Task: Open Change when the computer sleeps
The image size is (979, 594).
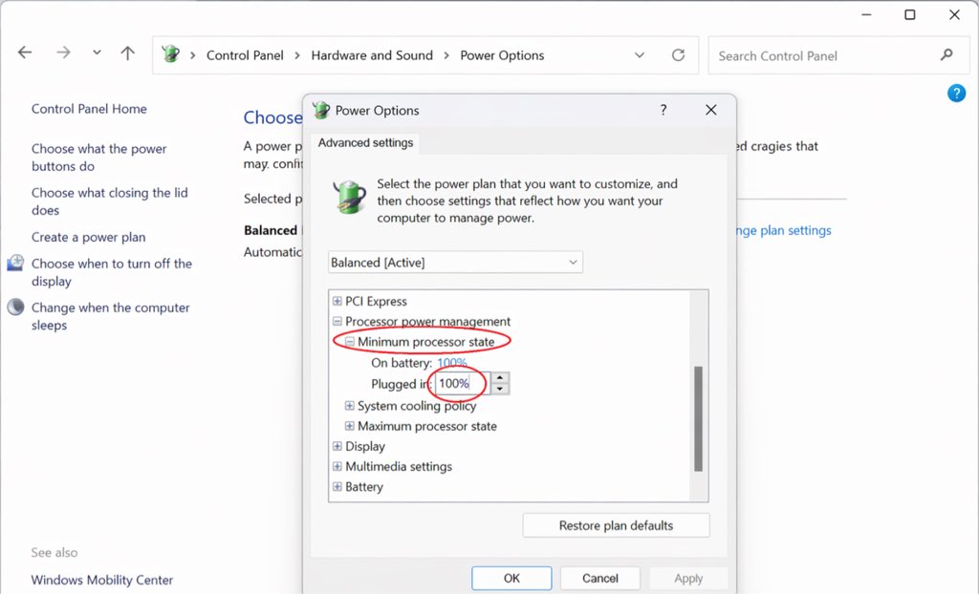Action: (111, 316)
